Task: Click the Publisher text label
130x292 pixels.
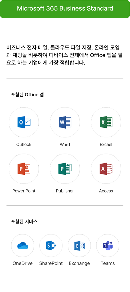Action: coord(65,191)
